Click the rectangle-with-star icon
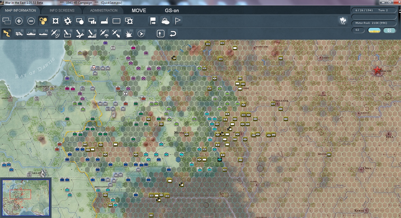Image resolution: width=401 pixels, height=218 pixels. [129, 21]
